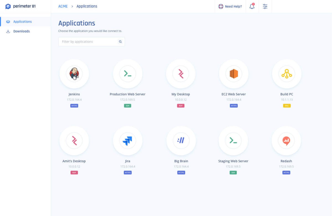The image size is (332, 216).
Task: Click IP 10.0.0.12 under My Desktop
Action: click(x=181, y=100)
